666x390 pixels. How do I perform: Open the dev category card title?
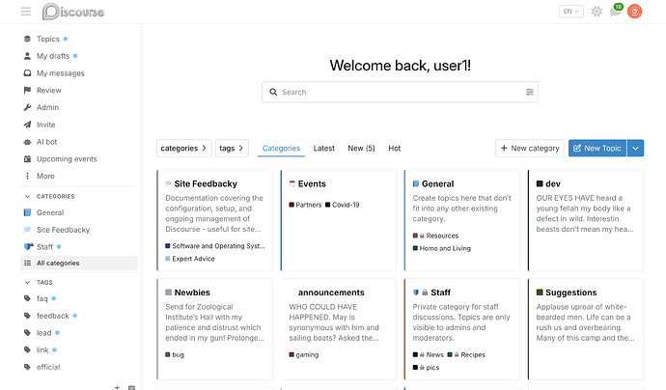pyautogui.click(x=553, y=184)
